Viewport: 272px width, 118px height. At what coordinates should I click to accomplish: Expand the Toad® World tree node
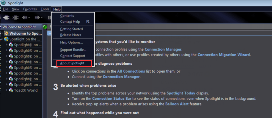7,90
